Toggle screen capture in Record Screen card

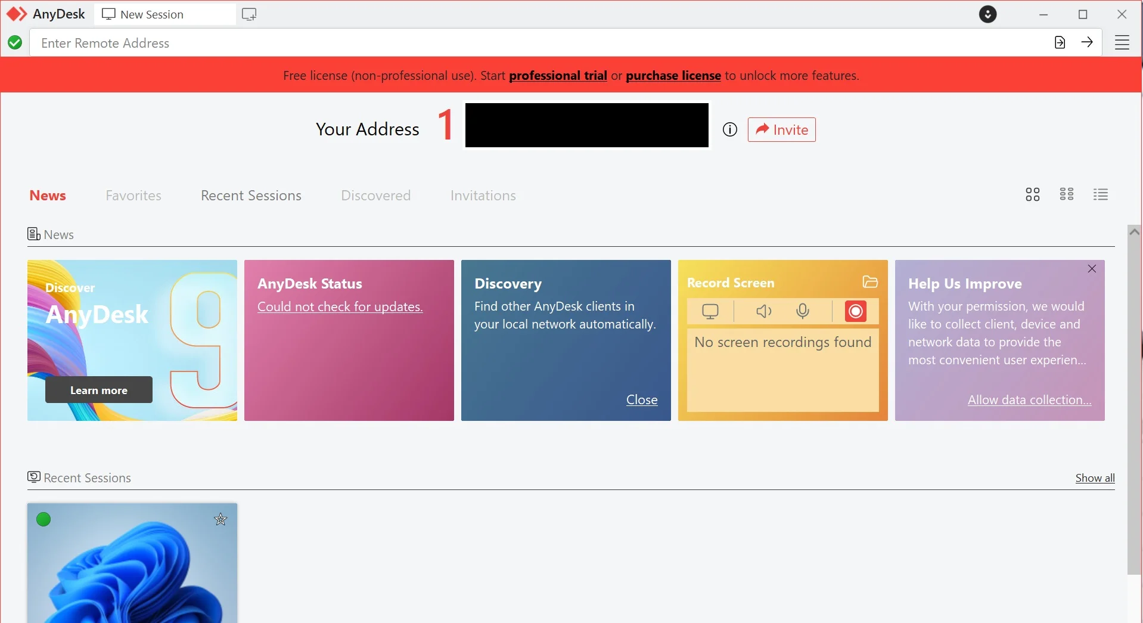click(x=710, y=311)
